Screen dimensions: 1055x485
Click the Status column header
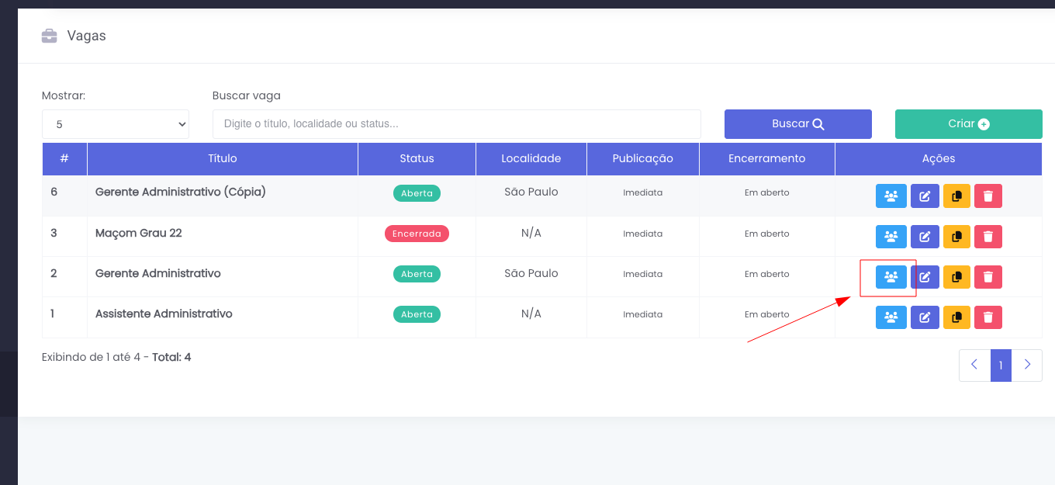pos(417,158)
